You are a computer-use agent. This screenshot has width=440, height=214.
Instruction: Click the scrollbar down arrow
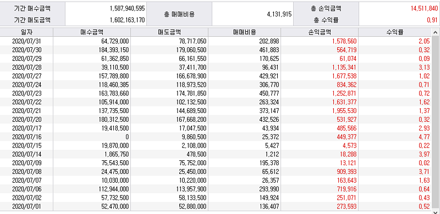435,211
